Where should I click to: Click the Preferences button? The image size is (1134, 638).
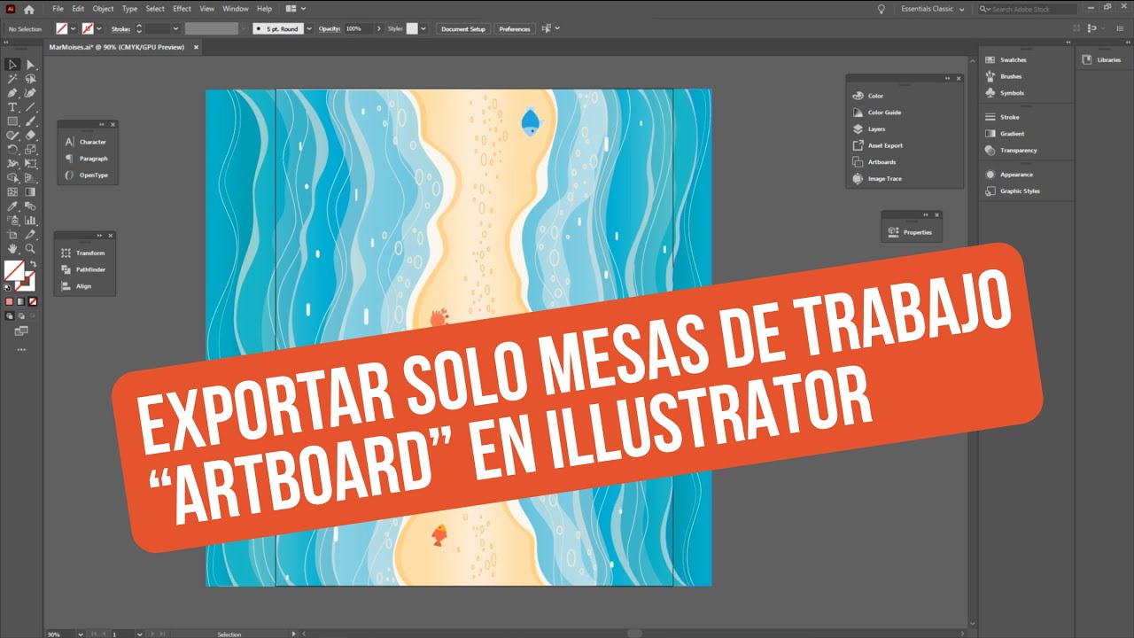[515, 28]
